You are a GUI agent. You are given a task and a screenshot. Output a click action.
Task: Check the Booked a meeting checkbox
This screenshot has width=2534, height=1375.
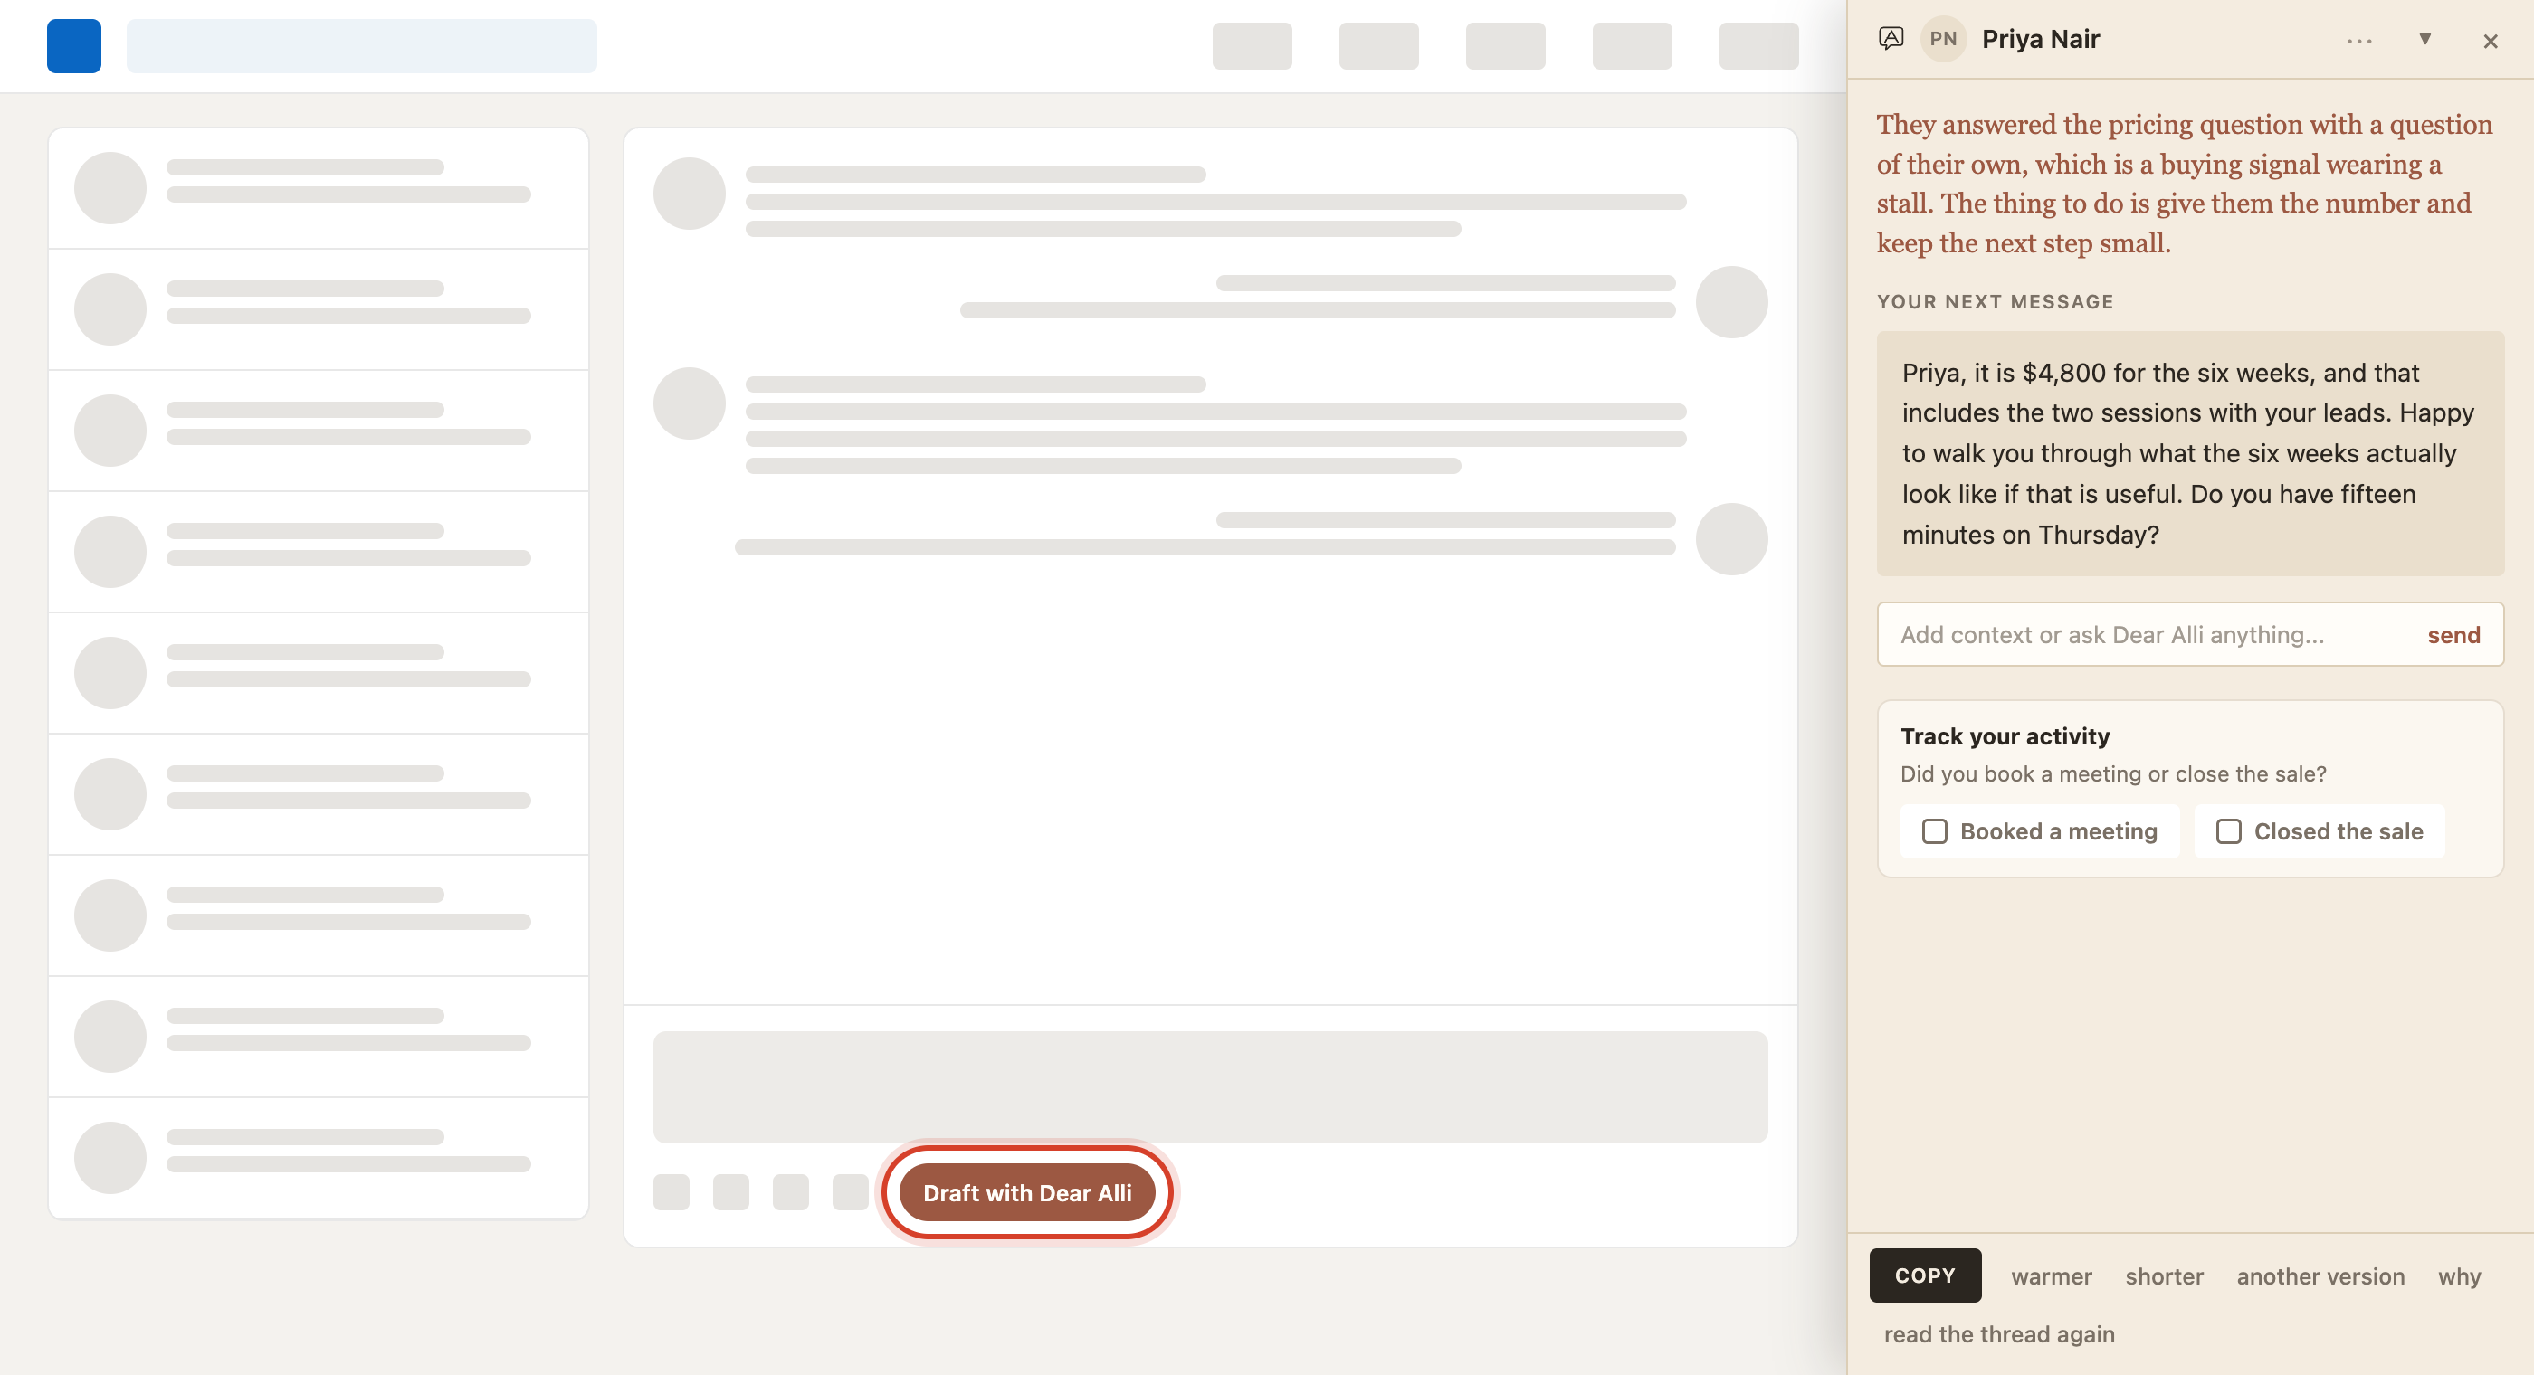[1934, 831]
